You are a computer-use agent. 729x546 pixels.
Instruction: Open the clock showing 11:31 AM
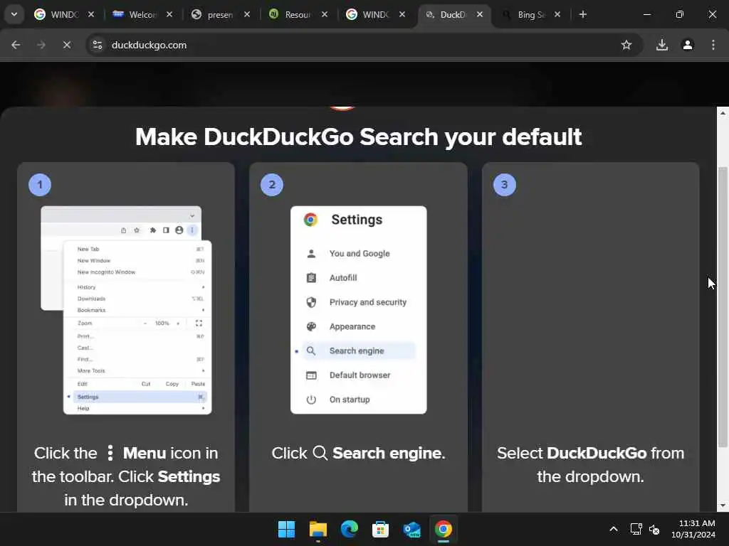[x=693, y=529]
